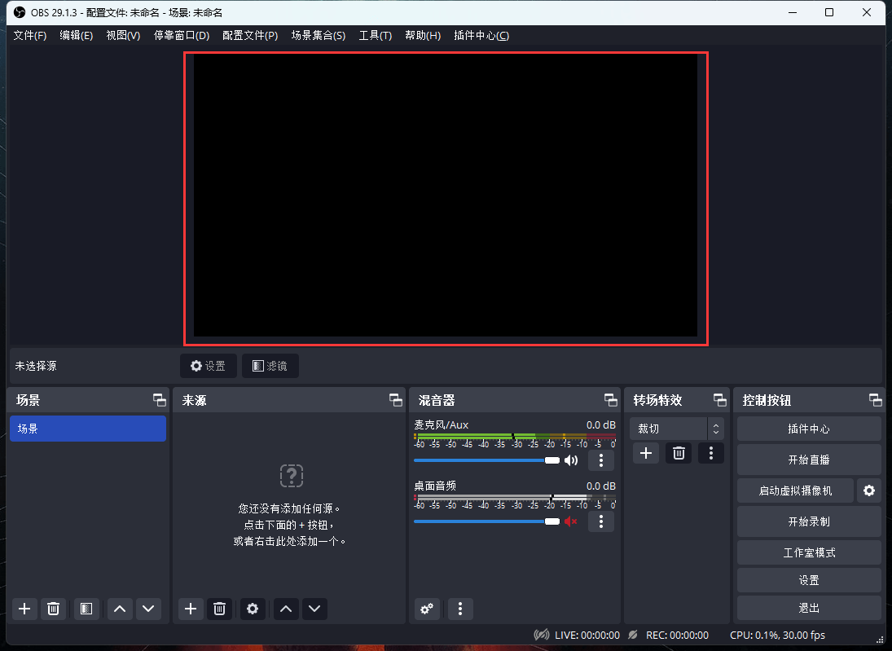892x651 pixels.
Task: Open transition properties three-dot menu
Action: [x=711, y=453]
